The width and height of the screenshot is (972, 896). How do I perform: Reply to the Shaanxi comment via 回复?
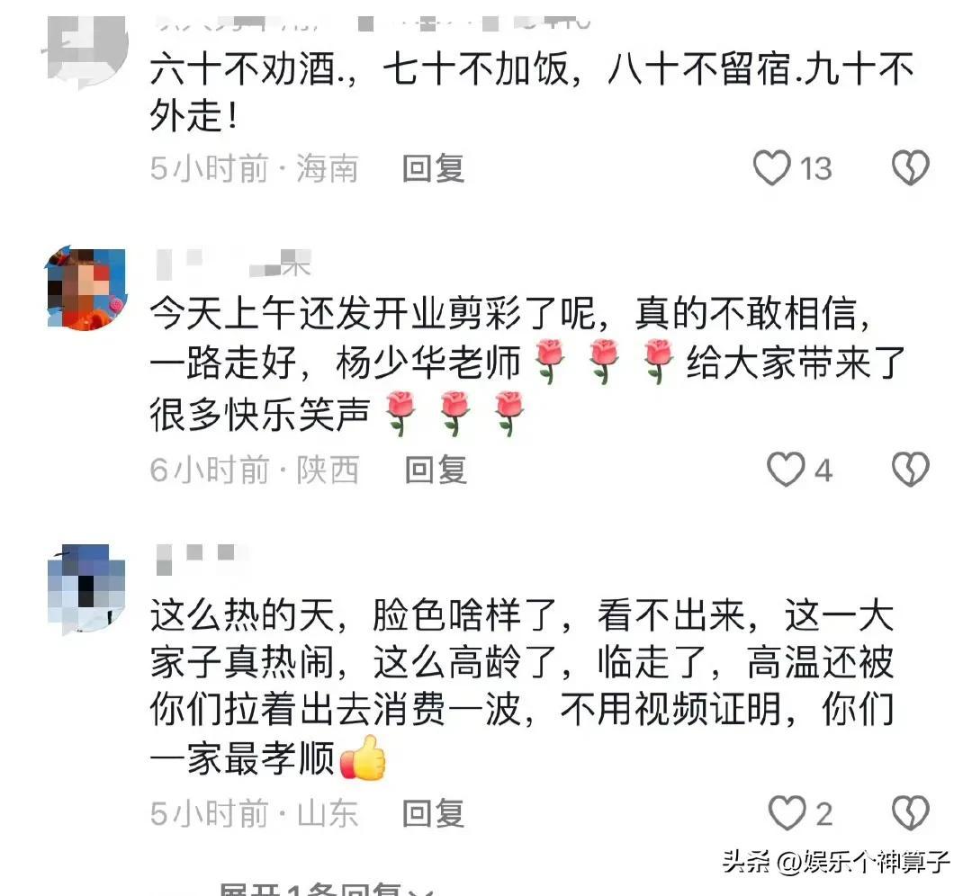436,470
